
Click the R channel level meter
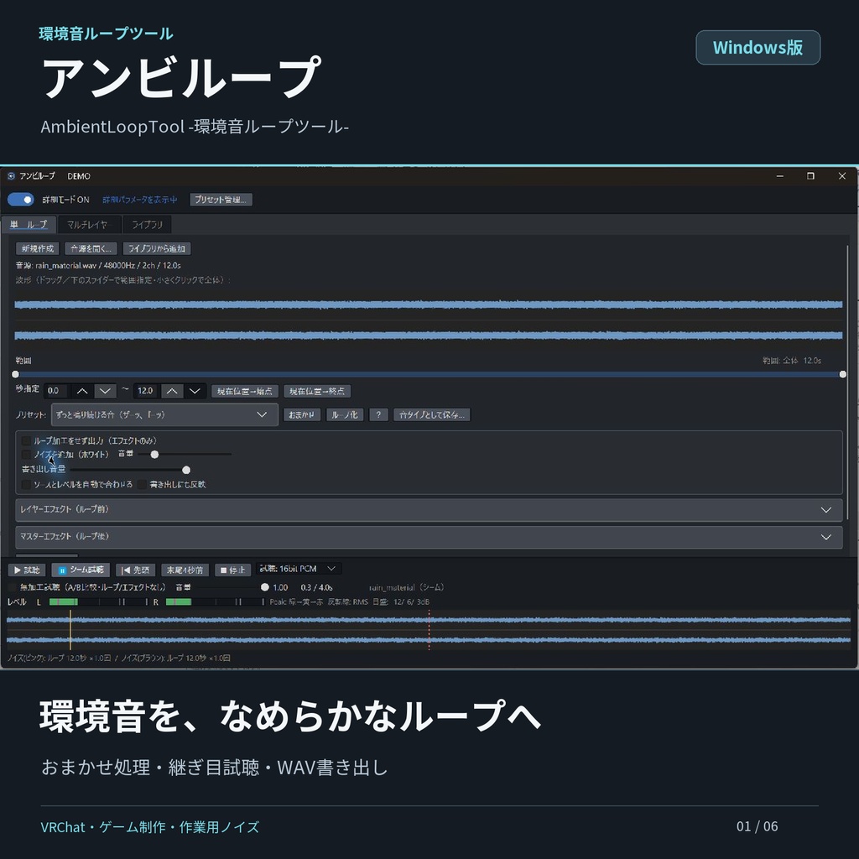[x=215, y=602]
